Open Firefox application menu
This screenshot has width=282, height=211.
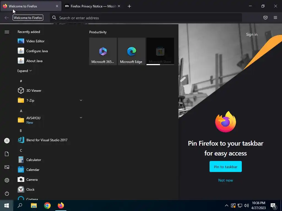pos(275,18)
